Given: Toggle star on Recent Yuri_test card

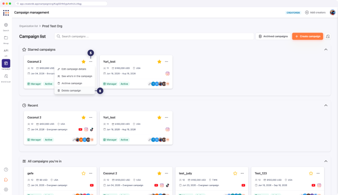Looking at the screenshot, I should [159, 118].
